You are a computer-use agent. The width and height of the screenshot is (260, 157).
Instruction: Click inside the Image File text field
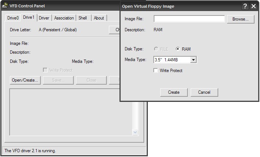[x=189, y=19]
